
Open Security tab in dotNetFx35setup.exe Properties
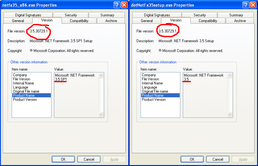click(200, 15)
